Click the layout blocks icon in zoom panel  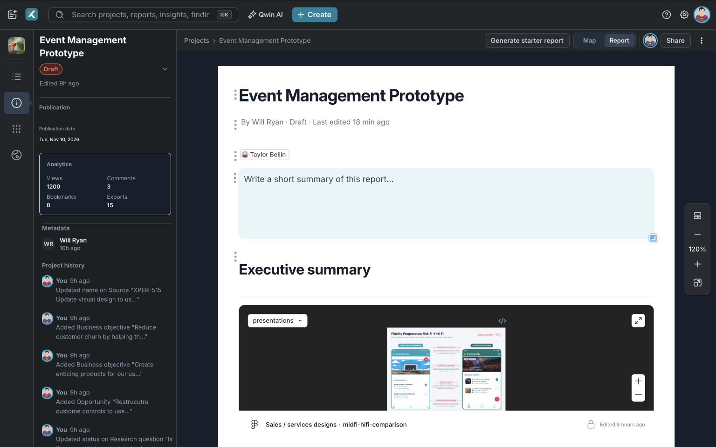tap(697, 216)
